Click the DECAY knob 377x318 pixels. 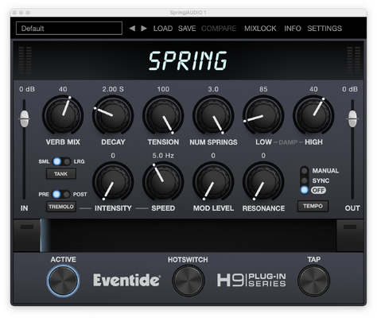click(113, 115)
